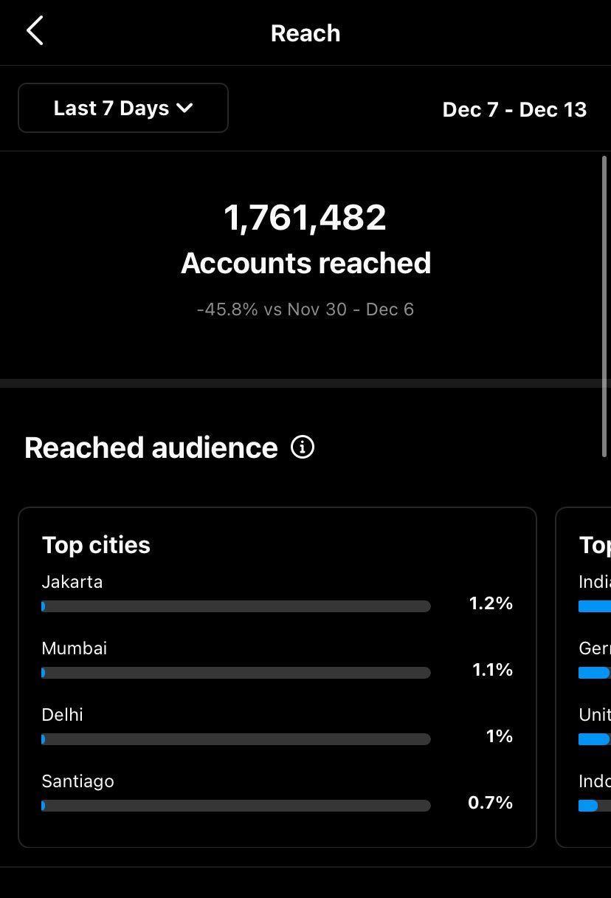Viewport: 611px width, 898px height.
Task: Tap the Mumbai 1.1% value
Action: (492, 670)
